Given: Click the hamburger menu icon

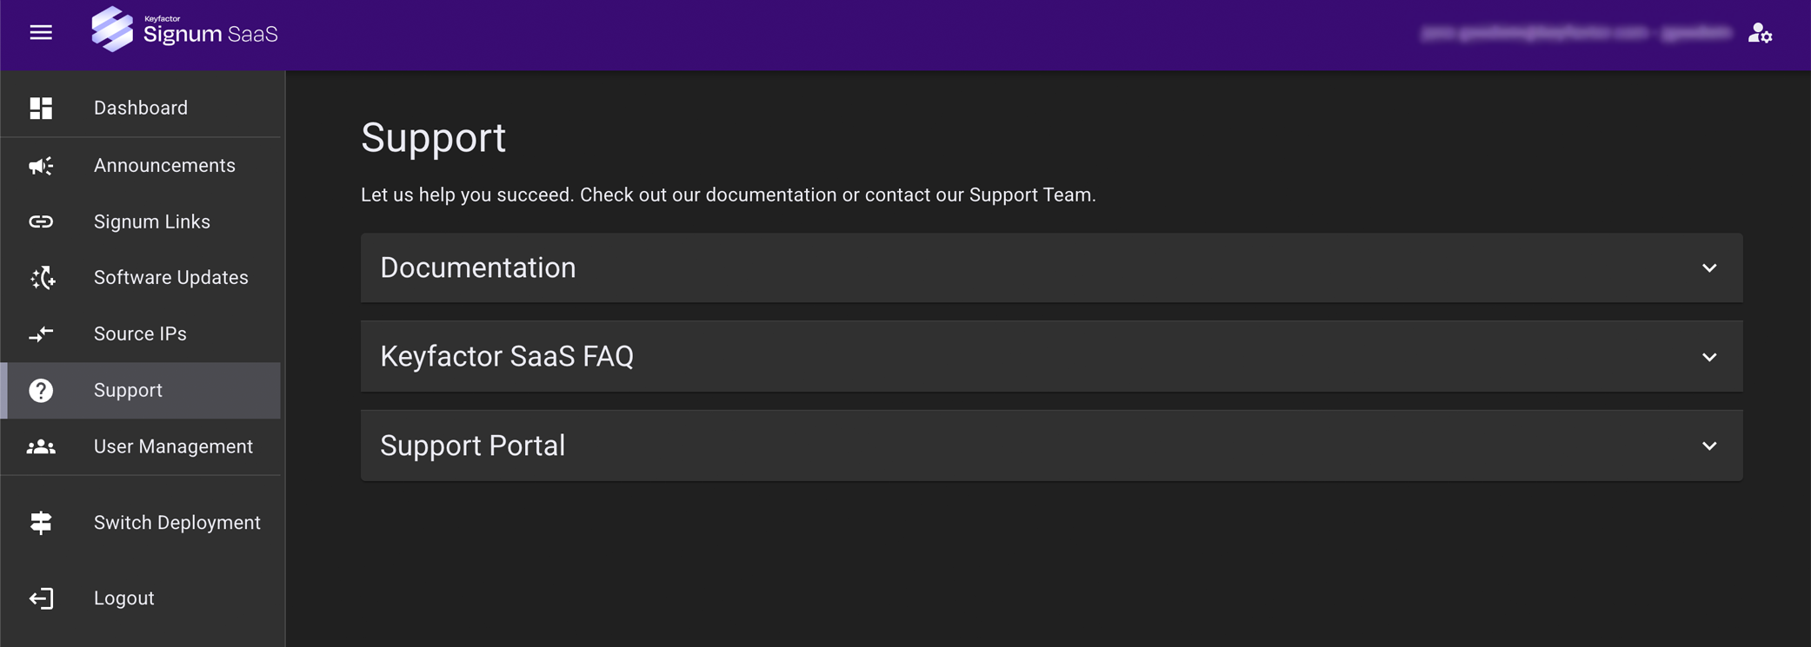Looking at the screenshot, I should pyautogui.click(x=41, y=33).
